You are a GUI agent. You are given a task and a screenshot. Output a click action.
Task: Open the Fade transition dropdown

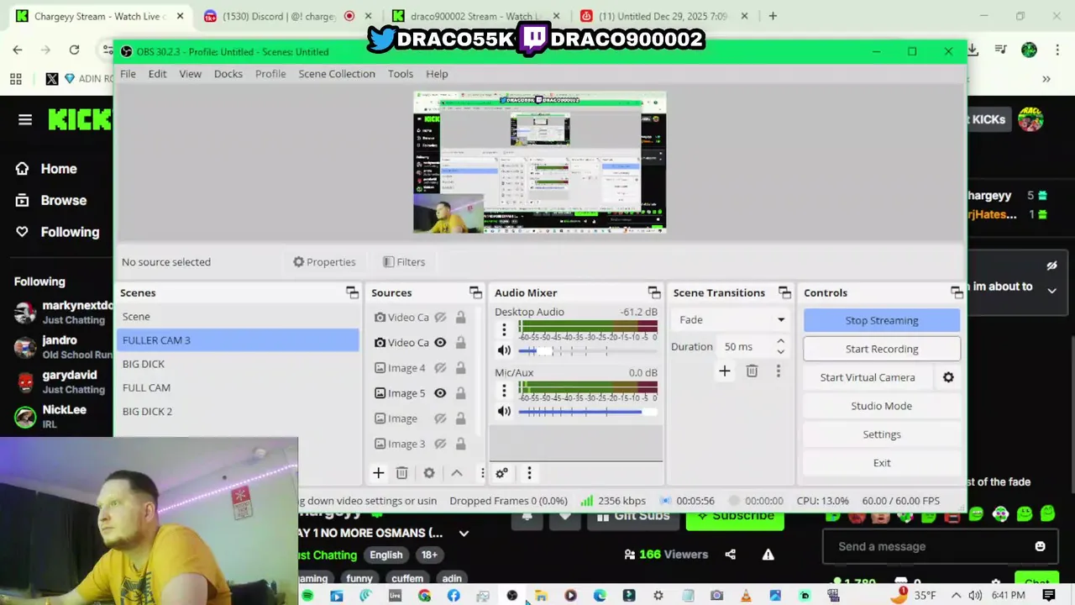[731, 319]
